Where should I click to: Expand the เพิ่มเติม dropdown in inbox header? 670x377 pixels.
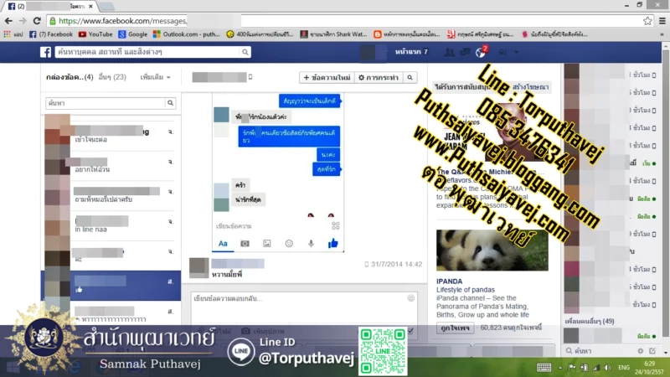click(156, 77)
